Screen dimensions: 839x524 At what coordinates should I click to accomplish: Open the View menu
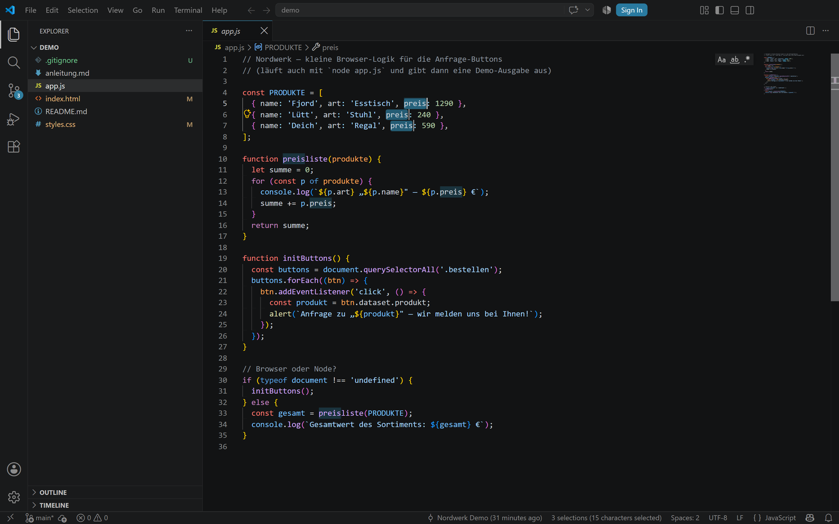click(115, 10)
